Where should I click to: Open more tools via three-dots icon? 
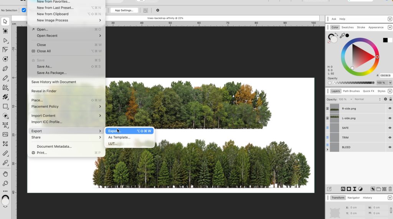tap(5, 191)
